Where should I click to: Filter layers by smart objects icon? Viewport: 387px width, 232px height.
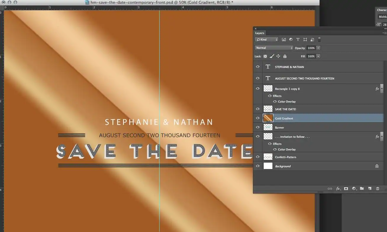(x=312, y=40)
